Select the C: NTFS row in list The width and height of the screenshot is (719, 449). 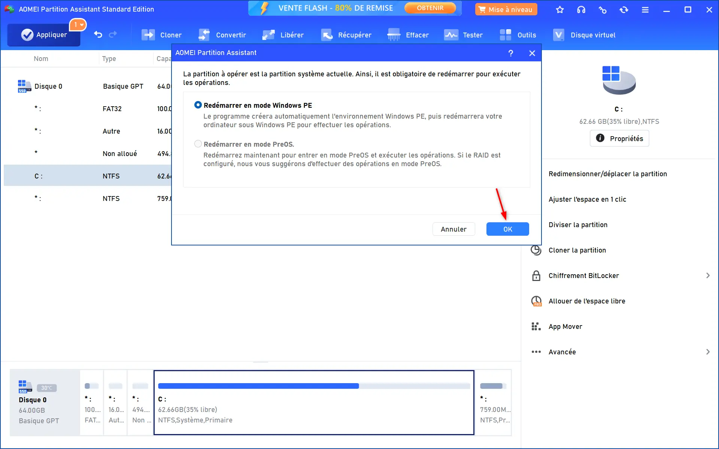(88, 176)
